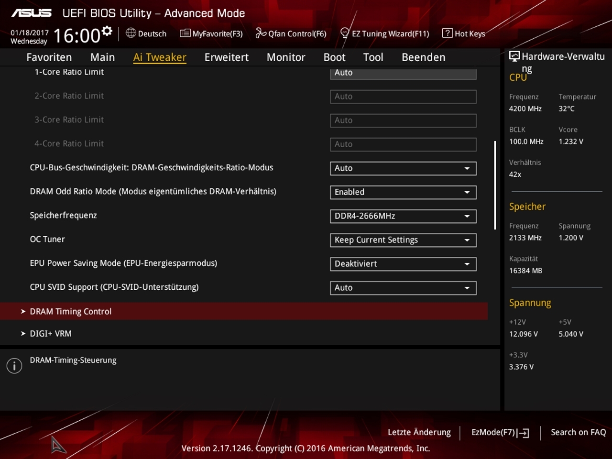Select the Ai Tweaker tab
This screenshot has width=612, height=459.
160,57
